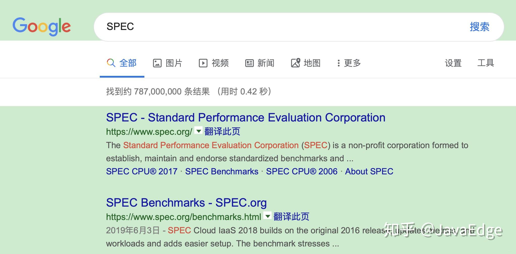Open the SPEC Benchmarks - SPEC.org result
516x254 pixels.
[x=186, y=203]
